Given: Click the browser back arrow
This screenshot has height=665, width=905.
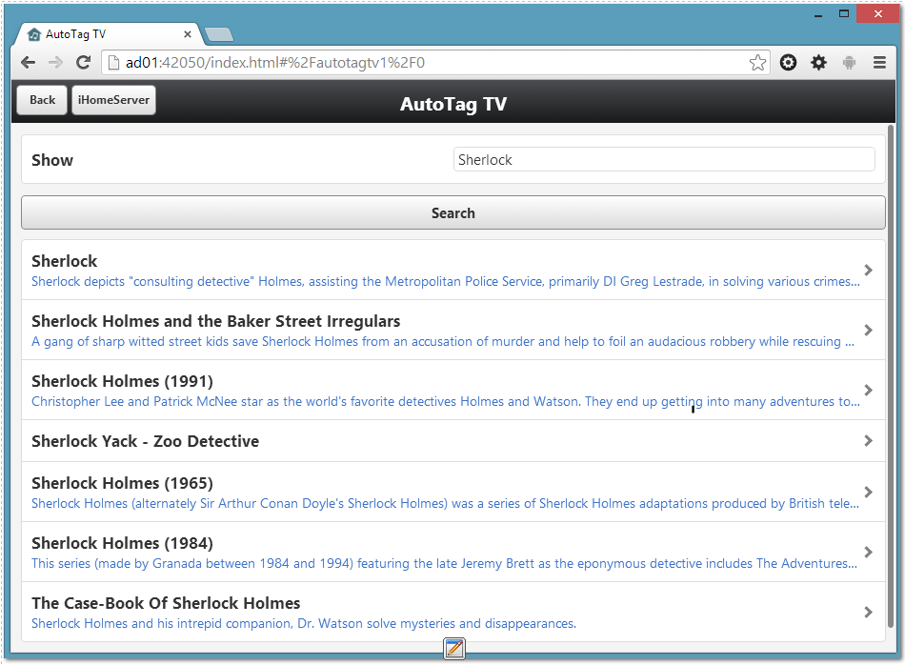Looking at the screenshot, I should [28, 63].
